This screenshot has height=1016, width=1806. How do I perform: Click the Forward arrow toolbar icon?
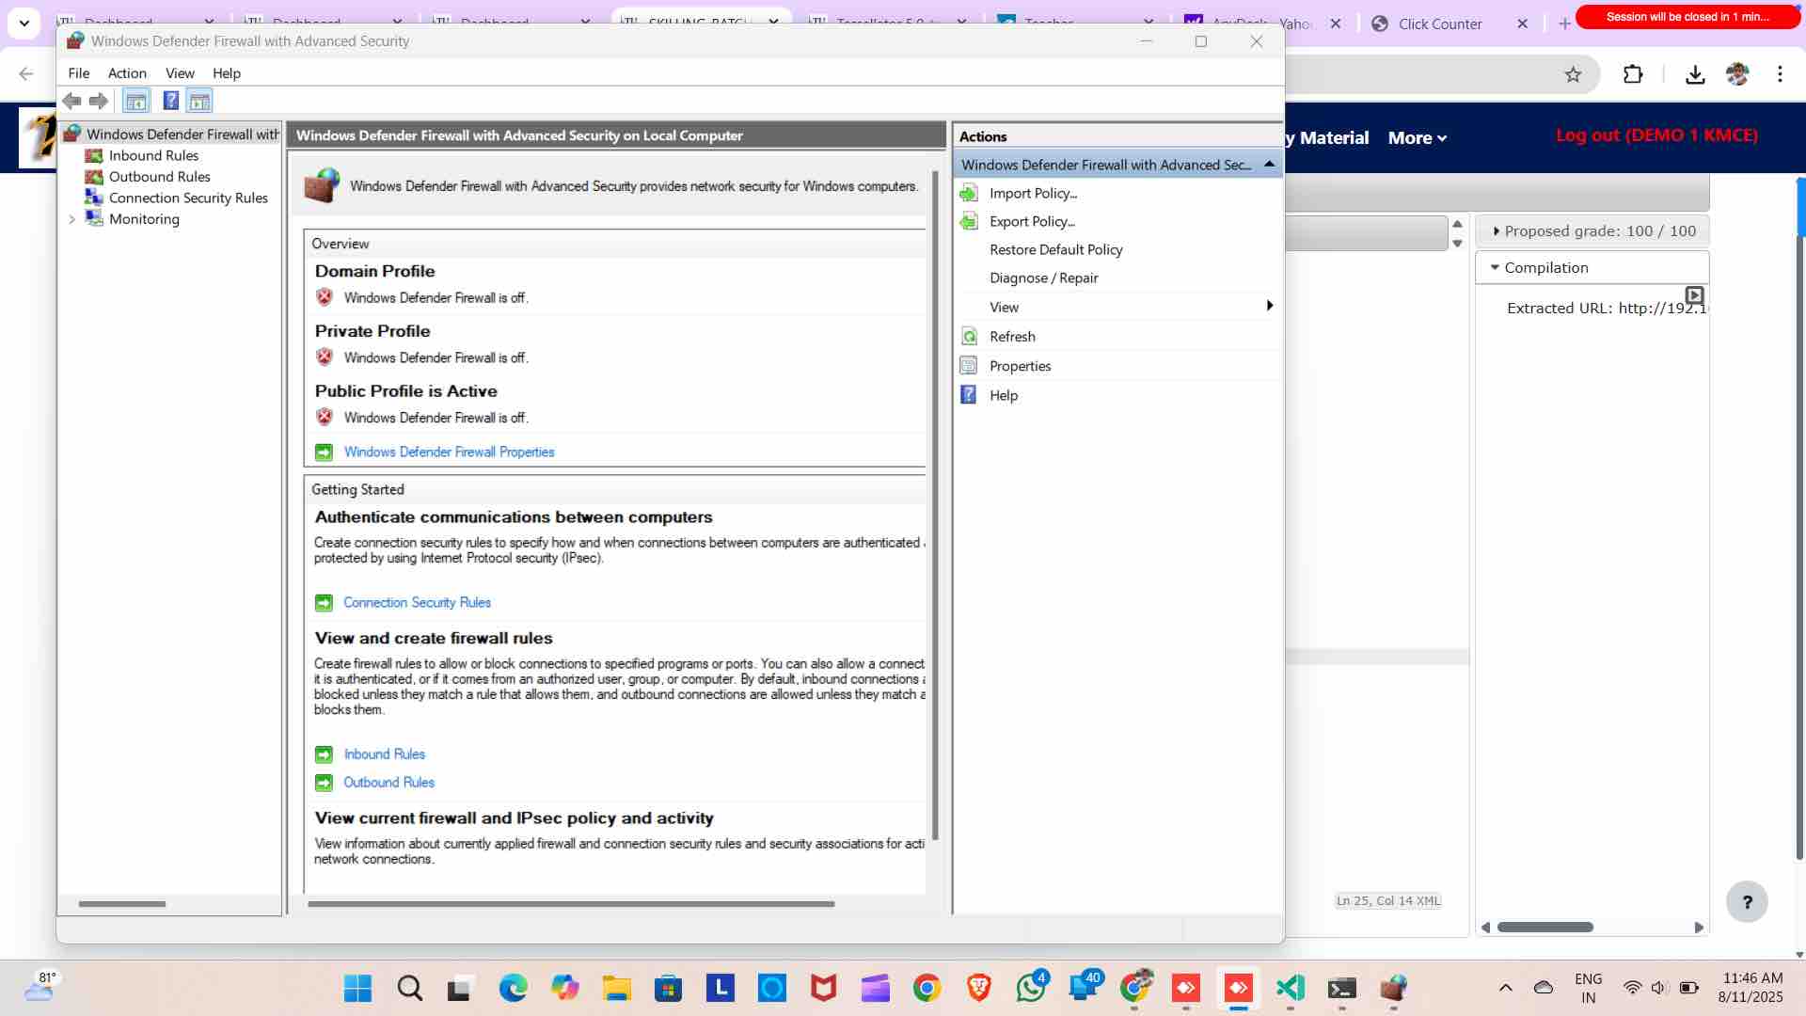click(99, 101)
